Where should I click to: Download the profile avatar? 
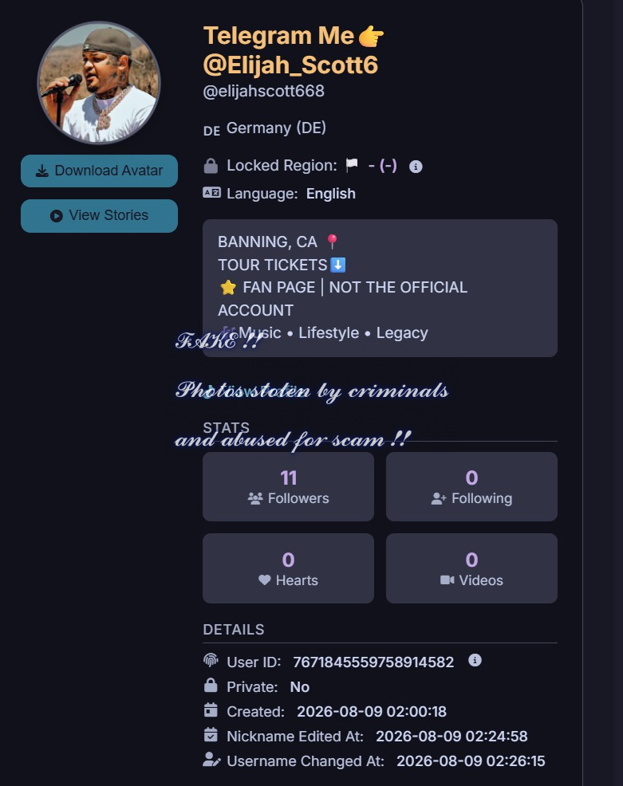tap(100, 171)
